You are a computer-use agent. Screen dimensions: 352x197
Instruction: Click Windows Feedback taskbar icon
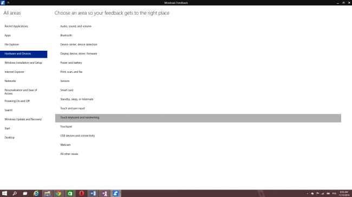tap(115, 193)
